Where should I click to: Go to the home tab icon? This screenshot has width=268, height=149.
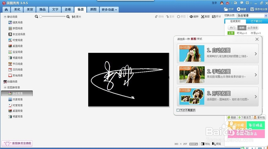6,10
